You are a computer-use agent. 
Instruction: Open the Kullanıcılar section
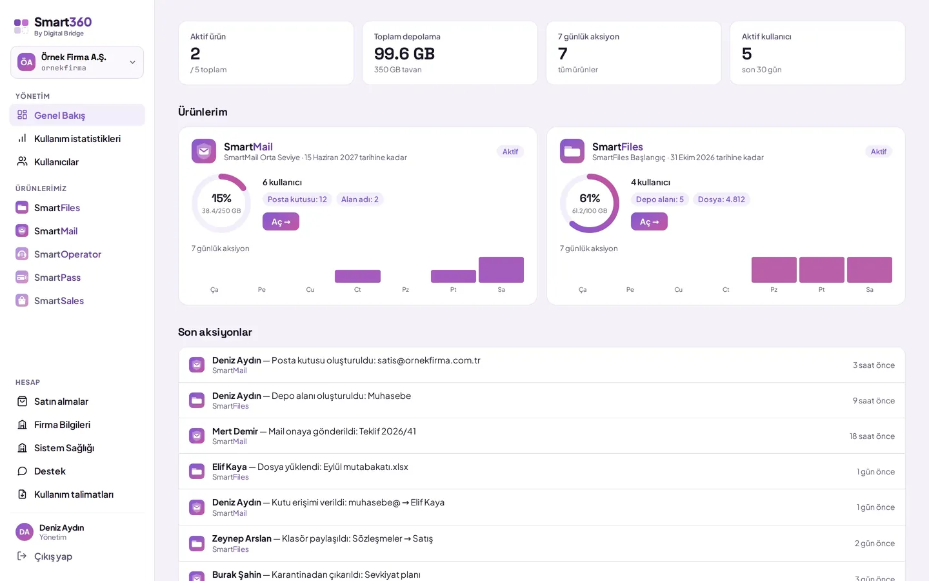click(77, 161)
